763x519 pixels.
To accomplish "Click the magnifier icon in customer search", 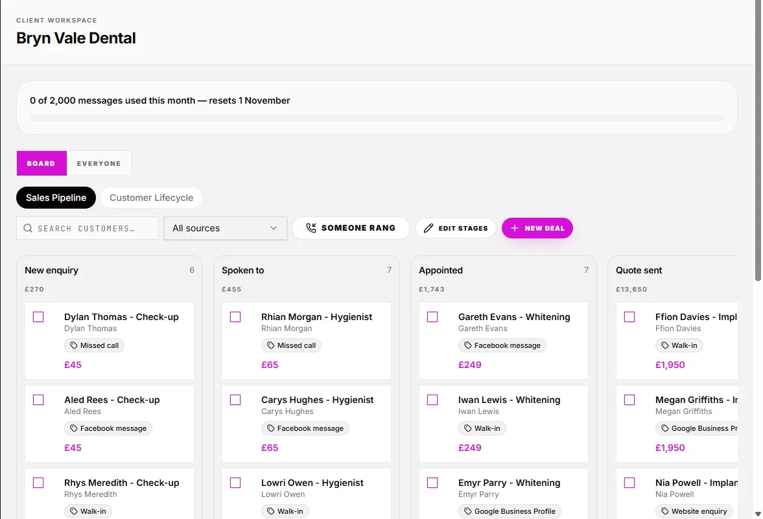I will 28,228.
